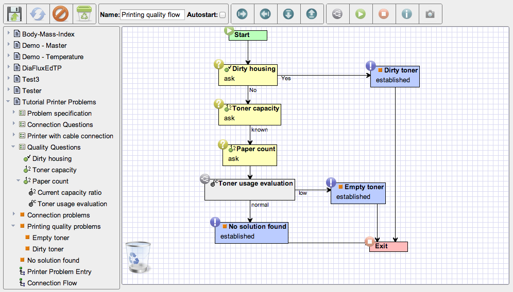Screen dimensions: 513x292
Task: Expand the Tester tree node
Action: coord(9,90)
